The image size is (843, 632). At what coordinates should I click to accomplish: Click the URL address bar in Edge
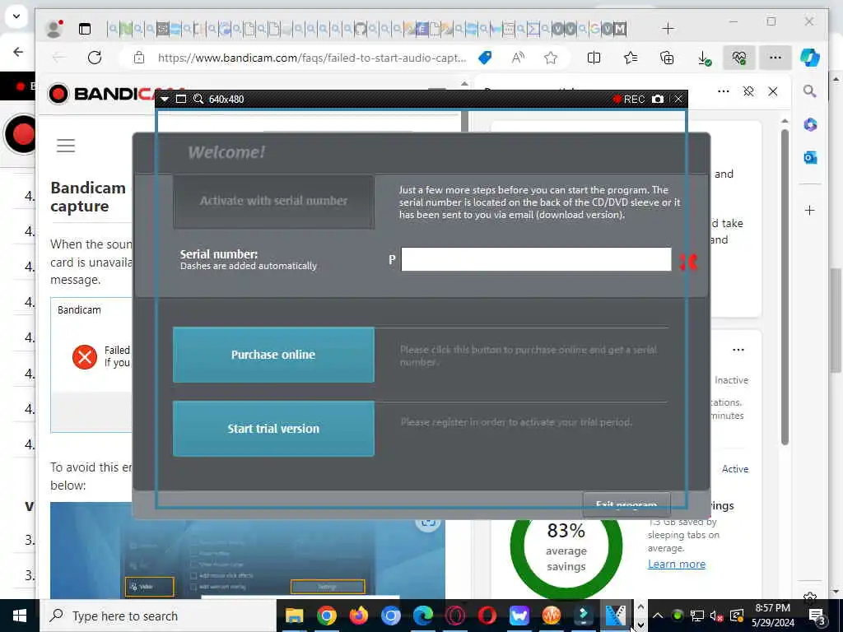[312, 58]
